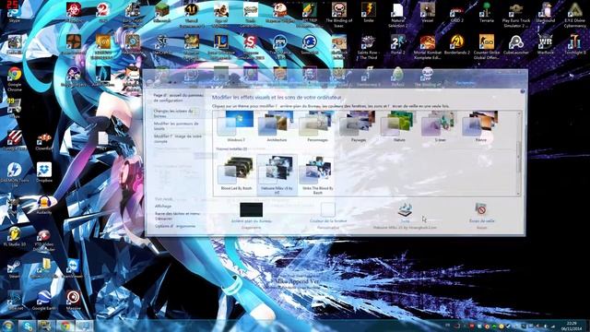Open Steam desktop shortcut
Viewport: 590px width, 332px height.
15,268
